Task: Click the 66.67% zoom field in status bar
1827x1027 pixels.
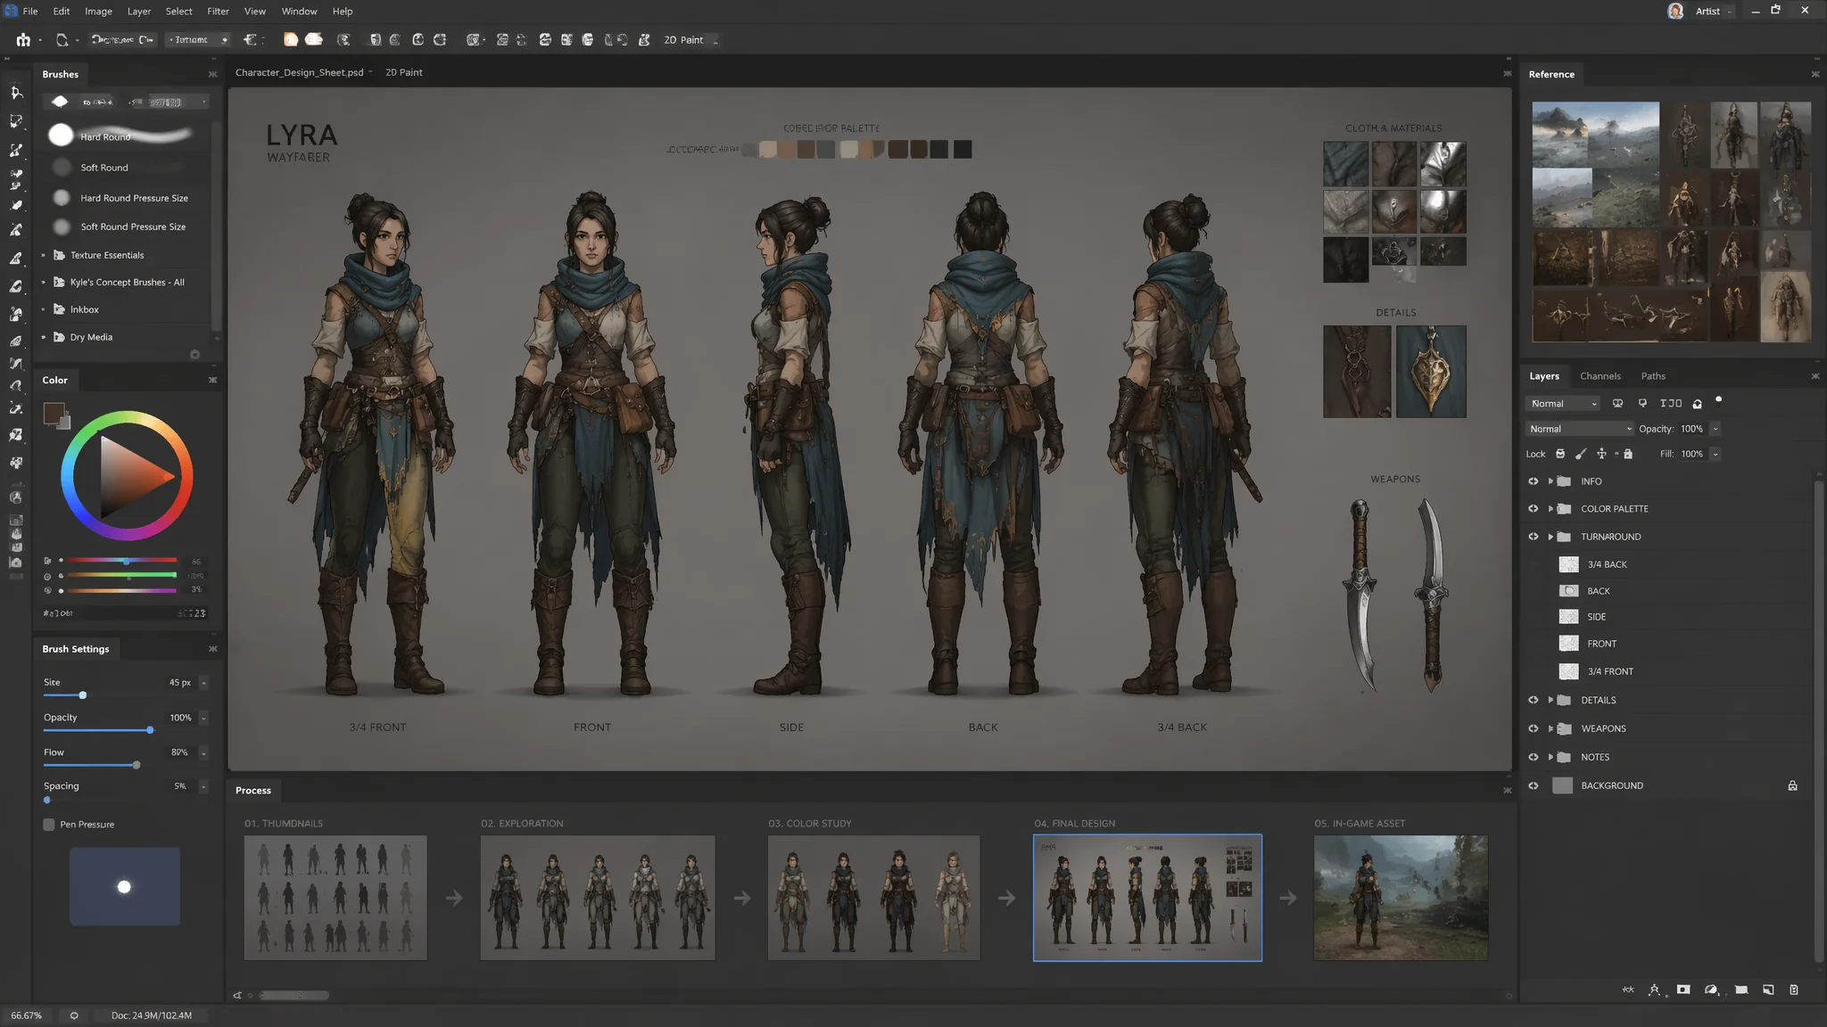Action: coord(27,1015)
